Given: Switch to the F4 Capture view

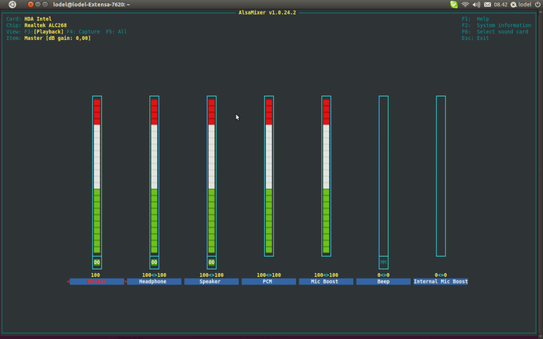Looking at the screenshot, I should point(83,32).
